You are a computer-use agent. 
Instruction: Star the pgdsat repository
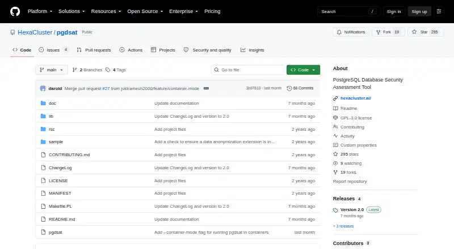click(425, 32)
